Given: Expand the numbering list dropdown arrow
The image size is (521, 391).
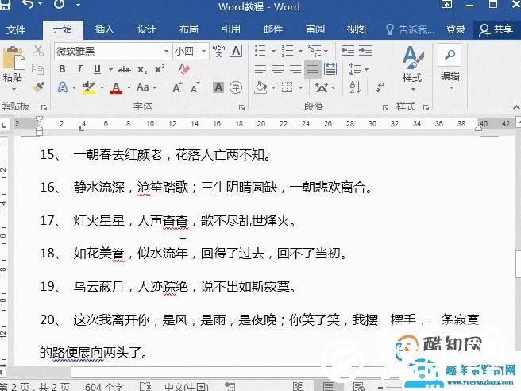Looking at the screenshot, I should point(300,51).
